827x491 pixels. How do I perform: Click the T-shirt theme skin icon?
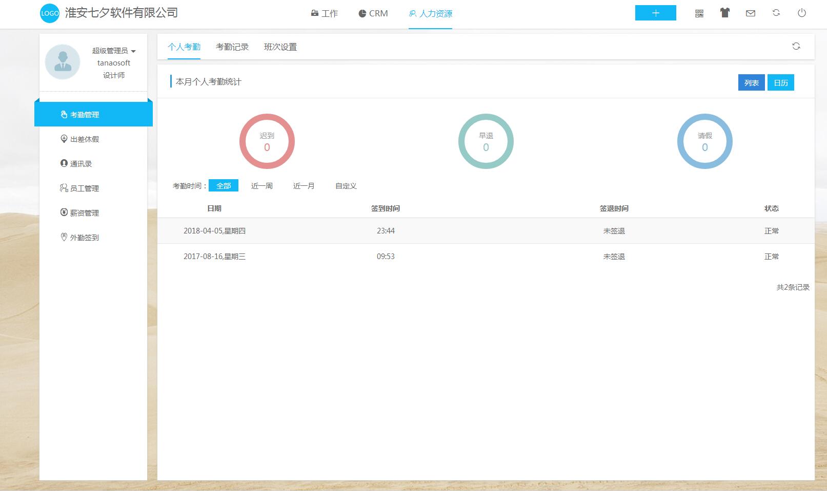724,13
